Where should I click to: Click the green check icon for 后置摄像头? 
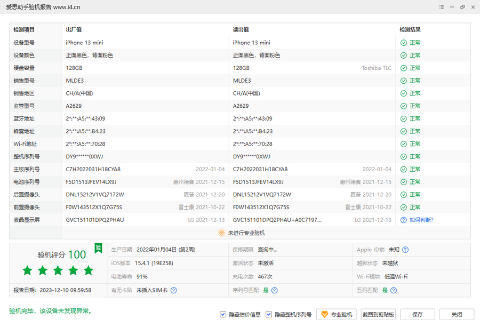pos(404,195)
